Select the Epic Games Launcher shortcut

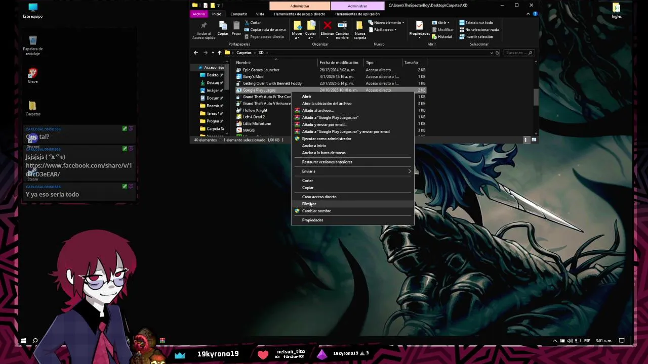[261, 70]
